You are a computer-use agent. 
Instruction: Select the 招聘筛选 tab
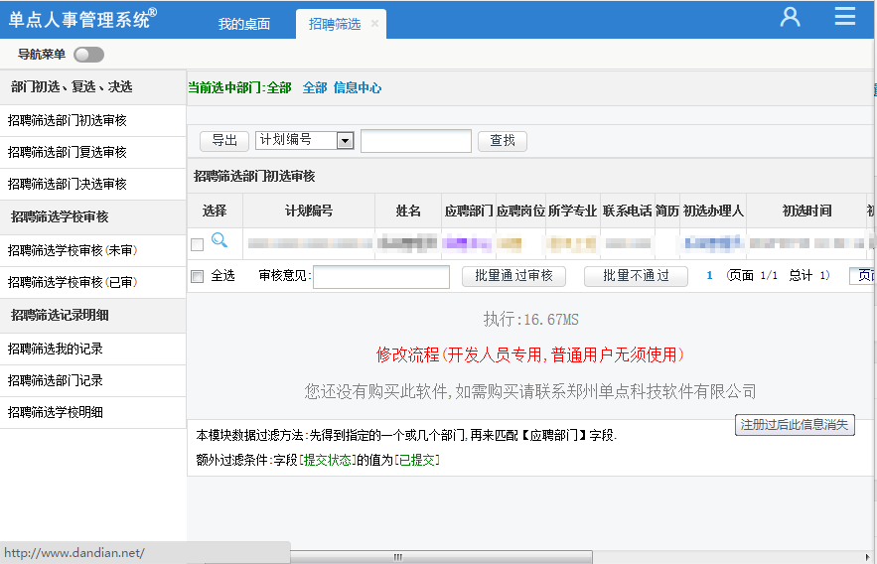335,24
